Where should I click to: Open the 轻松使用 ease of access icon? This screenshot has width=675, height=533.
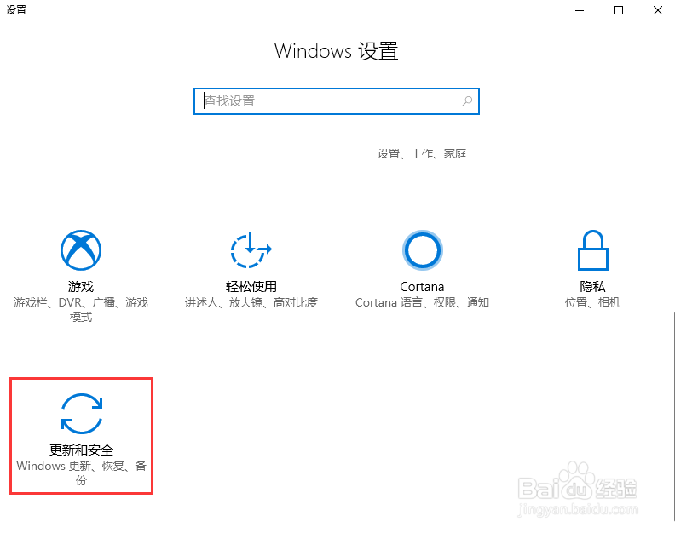251,250
